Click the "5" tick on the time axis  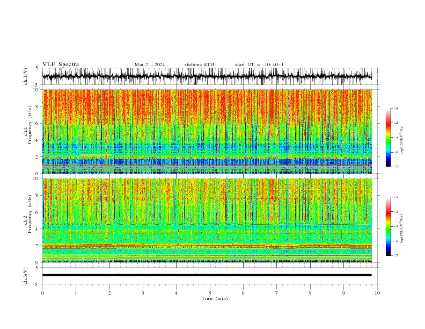210,293
